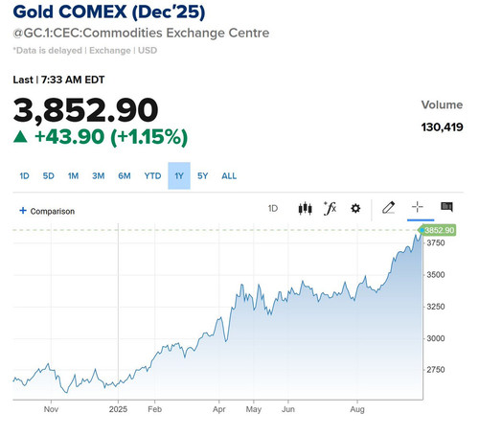Toggle the crosshair cursor tool
This screenshot has height=437, width=479.
tap(418, 207)
